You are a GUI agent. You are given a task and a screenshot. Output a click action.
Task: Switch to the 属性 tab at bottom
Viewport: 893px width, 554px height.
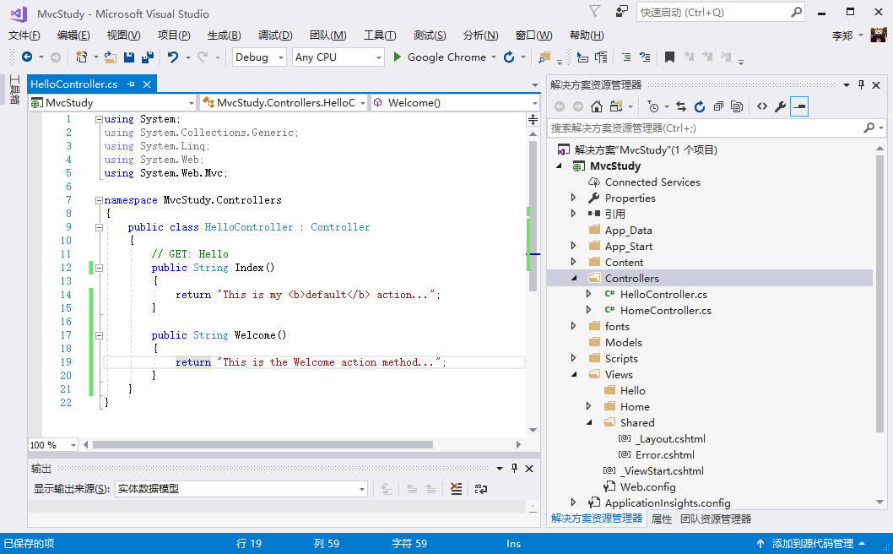point(661,519)
